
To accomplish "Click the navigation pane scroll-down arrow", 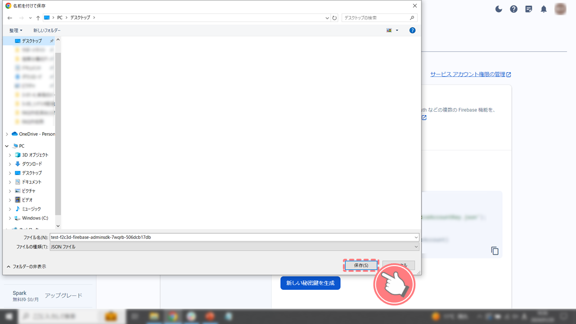I will pyautogui.click(x=58, y=226).
